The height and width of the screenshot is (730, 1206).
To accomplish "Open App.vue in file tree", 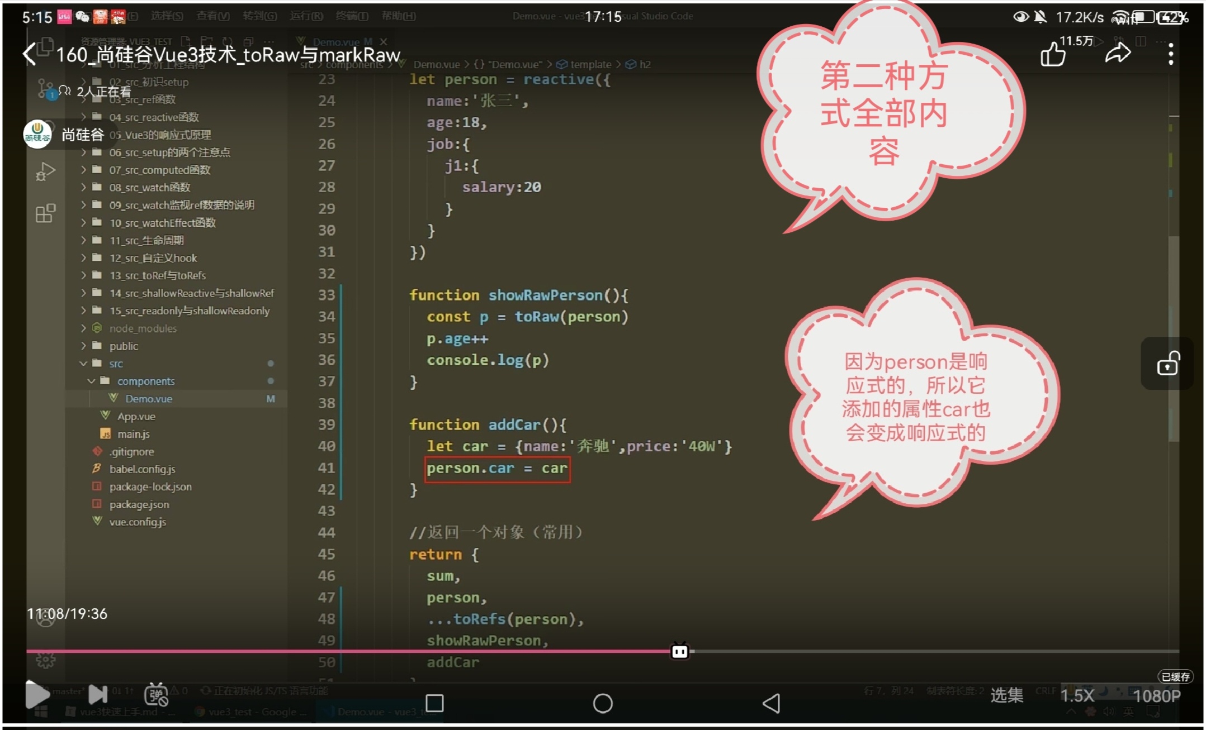I will click(136, 416).
